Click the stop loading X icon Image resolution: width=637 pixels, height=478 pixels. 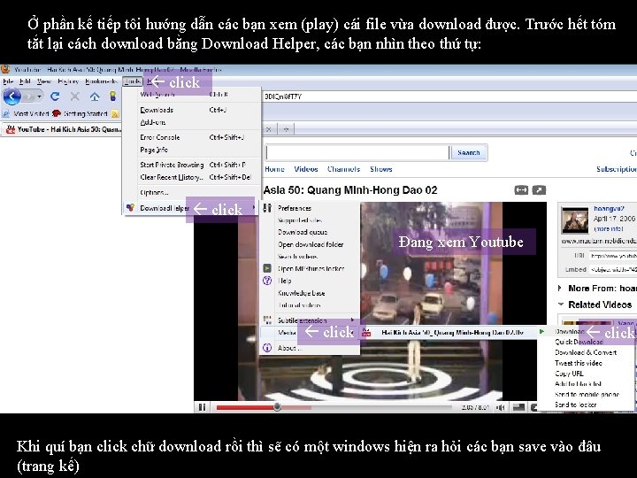point(74,96)
